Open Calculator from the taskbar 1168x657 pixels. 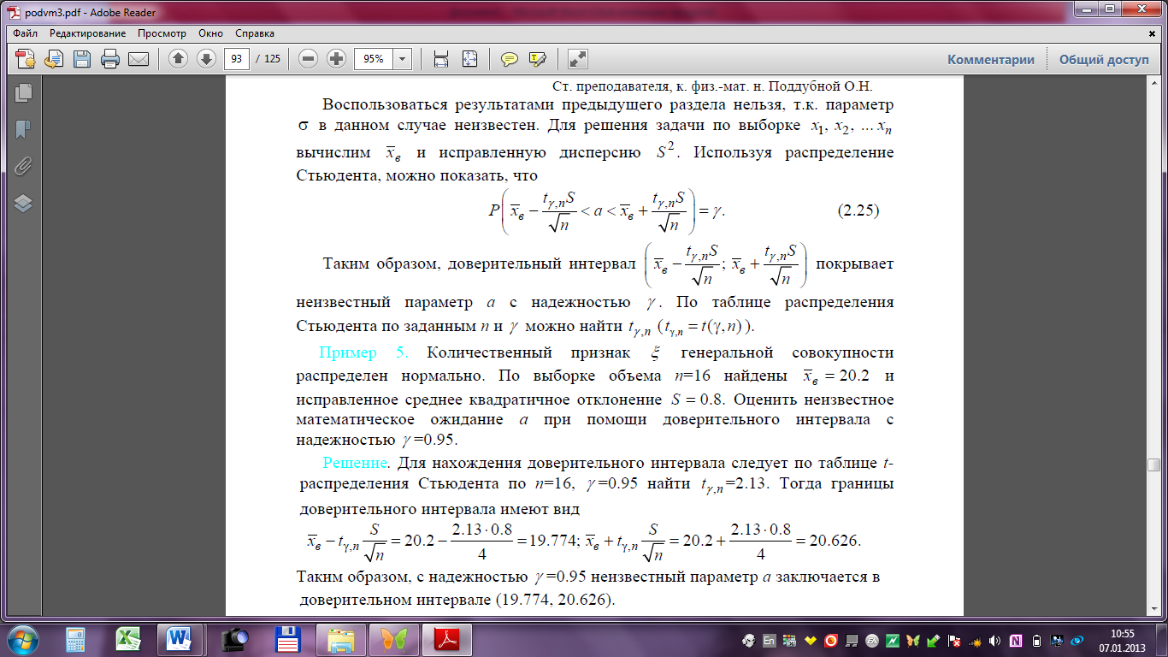[77, 639]
